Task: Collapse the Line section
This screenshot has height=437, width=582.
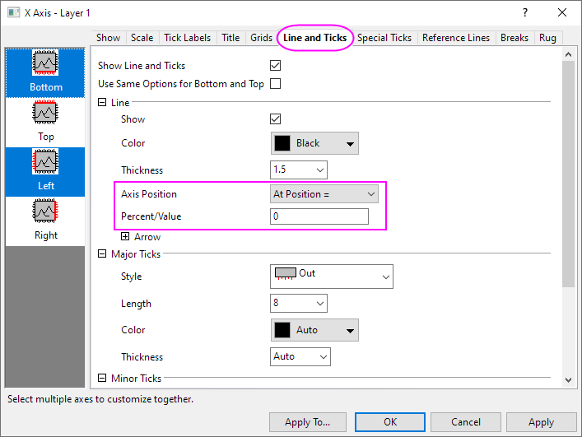Action: tap(103, 103)
